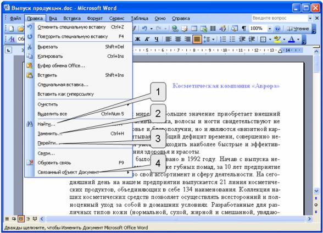Apply bulleted list formatting
Viewport: 323px width, 233px height.
(x=232, y=39)
